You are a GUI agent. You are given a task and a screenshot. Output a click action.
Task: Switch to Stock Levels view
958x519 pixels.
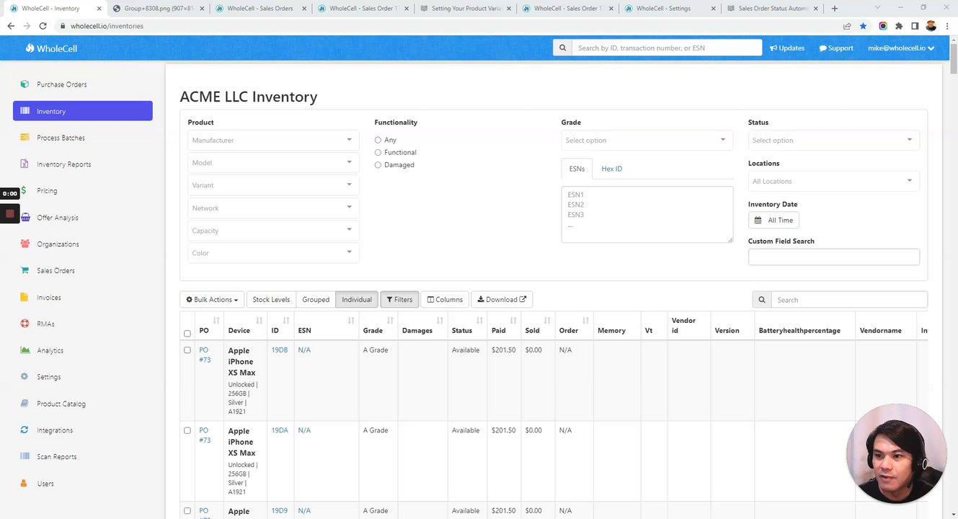point(271,300)
